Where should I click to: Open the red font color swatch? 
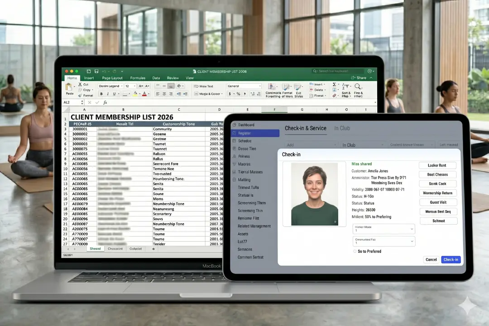pyautogui.click(x=144, y=94)
